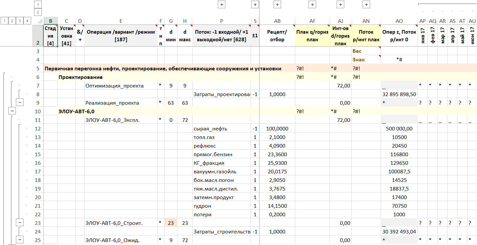Select row 12 header

click(x=37, y=129)
